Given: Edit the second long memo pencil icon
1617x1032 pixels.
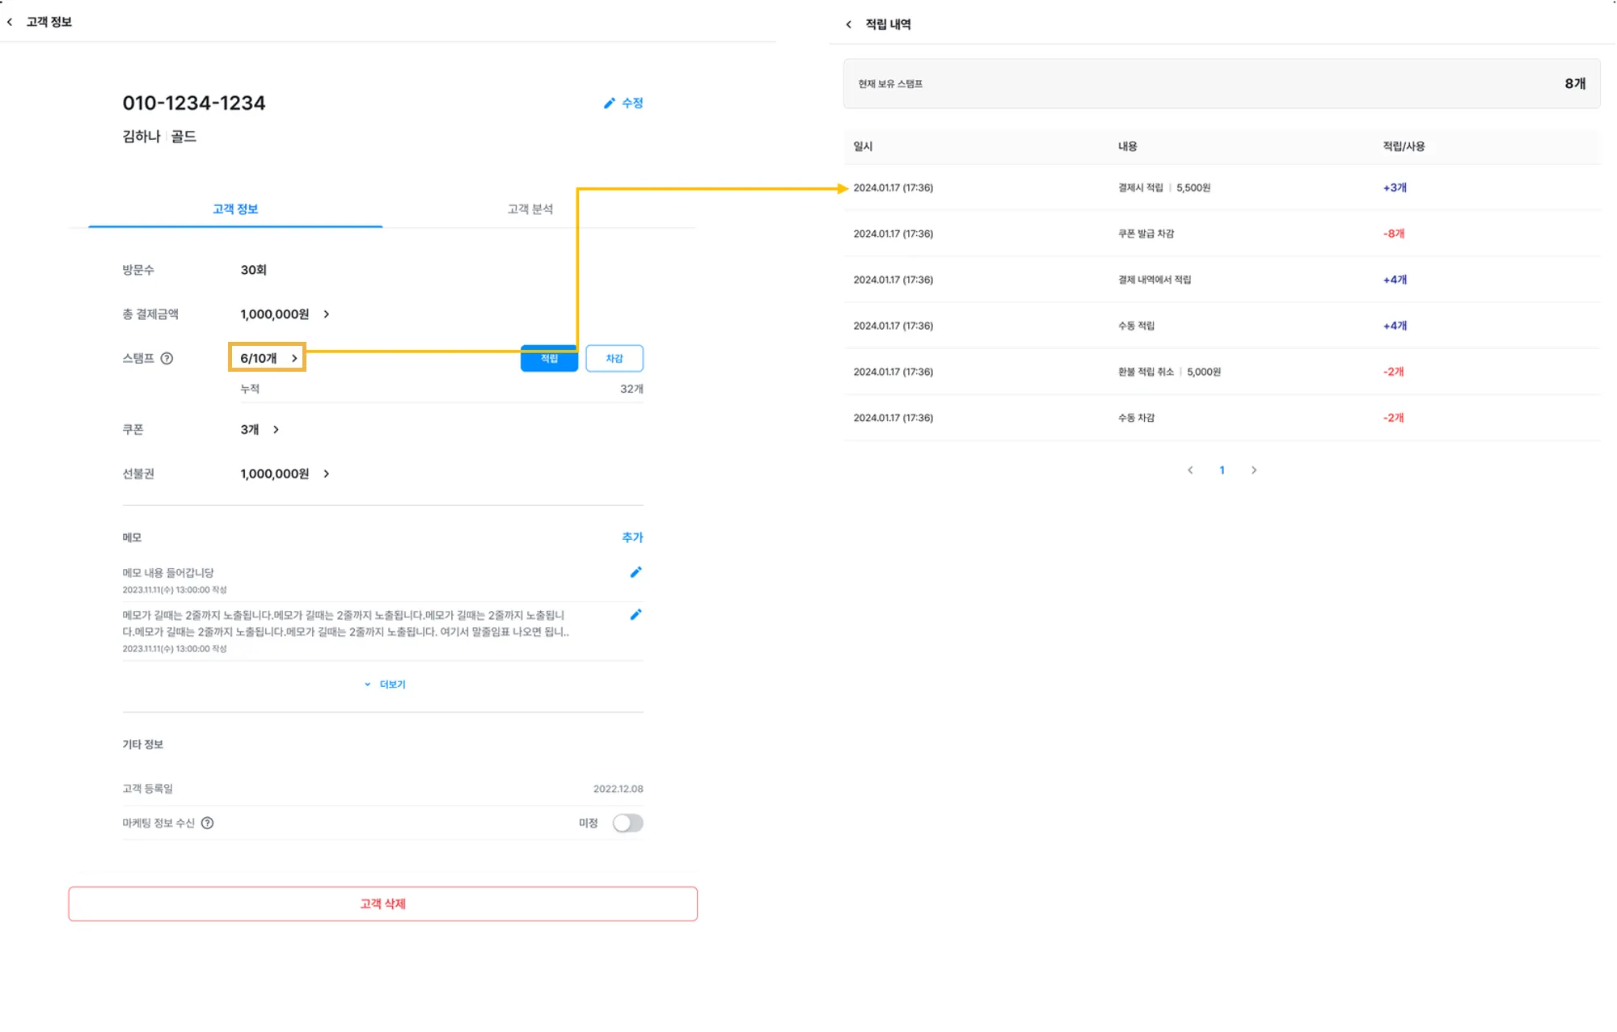Looking at the screenshot, I should coord(635,615).
